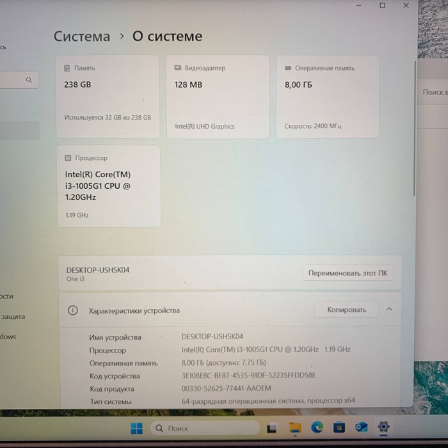Select Процессор value in Характеристики устройства
The image size is (448, 448).
266,349
